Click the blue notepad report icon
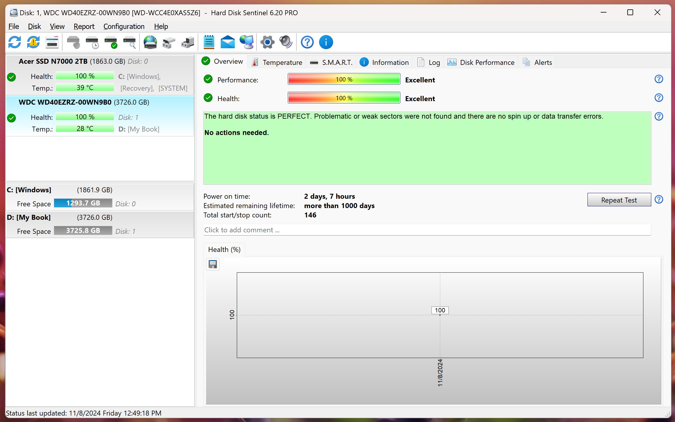Image resolution: width=675 pixels, height=422 pixels. coord(209,42)
